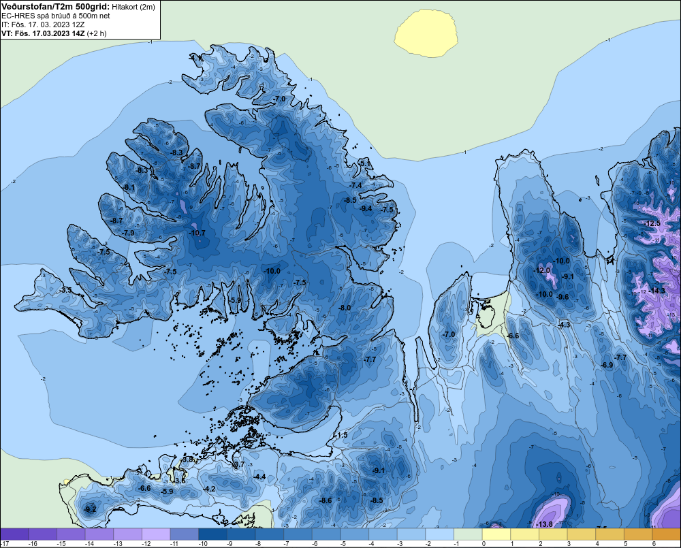The height and width of the screenshot is (548, 681).
Task: Click the legend tick label 0
Action: click(484, 544)
